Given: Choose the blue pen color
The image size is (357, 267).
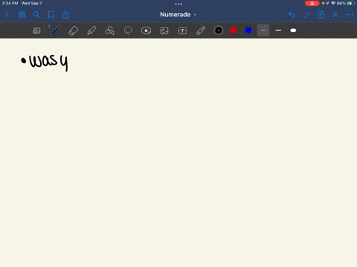Looking at the screenshot, I should [x=248, y=30].
